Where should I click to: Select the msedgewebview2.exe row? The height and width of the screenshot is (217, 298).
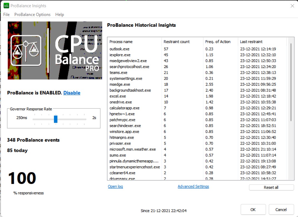pyautogui.click(x=197, y=61)
